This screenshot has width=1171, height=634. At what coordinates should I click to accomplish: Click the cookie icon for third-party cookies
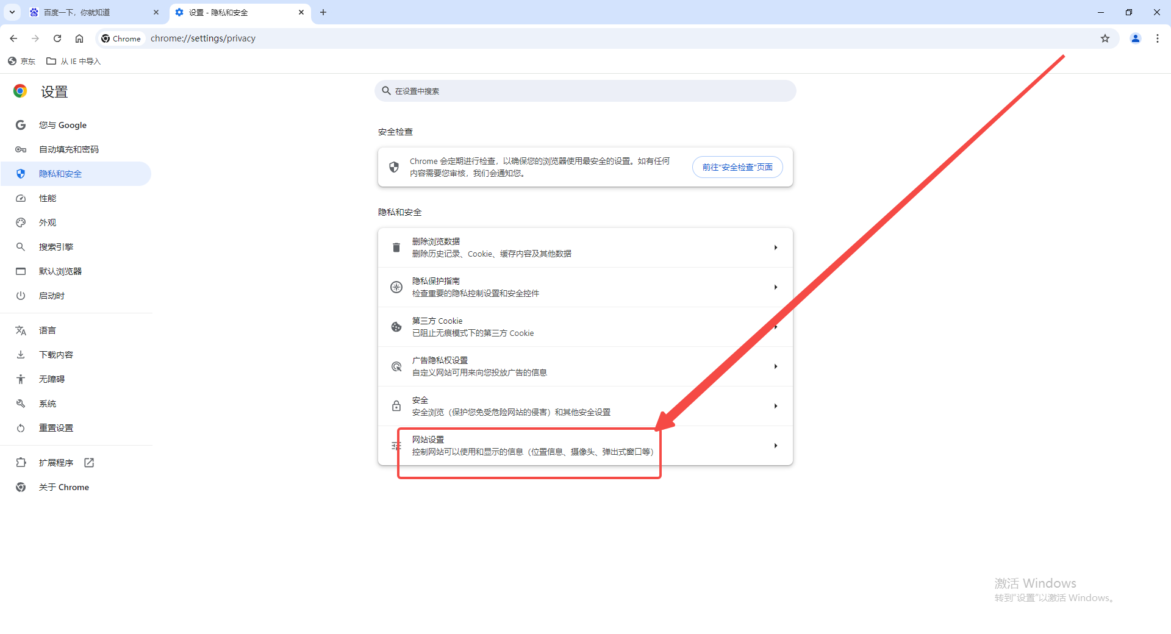[x=396, y=327]
